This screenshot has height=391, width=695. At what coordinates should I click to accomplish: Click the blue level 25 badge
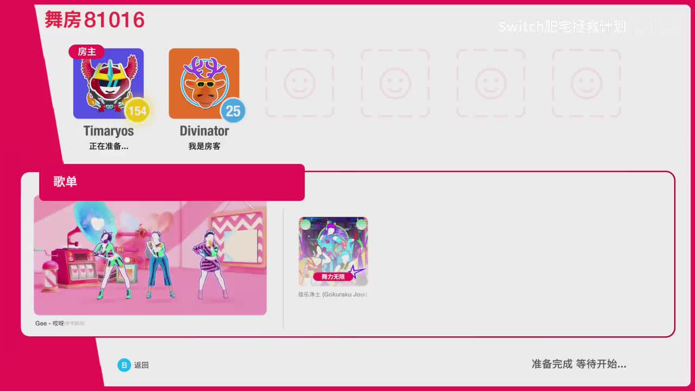(x=233, y=111)
